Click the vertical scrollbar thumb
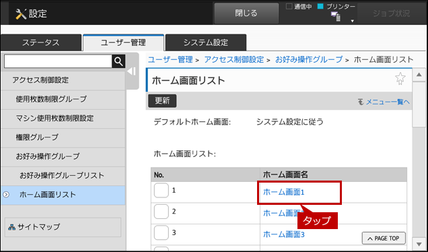This screenshot has width=428, height=252. click(x=419, y=104)
